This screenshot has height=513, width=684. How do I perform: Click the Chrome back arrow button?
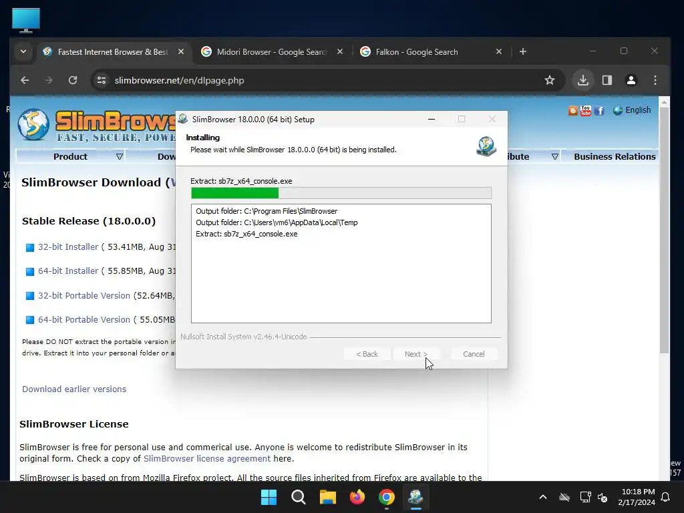25,80
